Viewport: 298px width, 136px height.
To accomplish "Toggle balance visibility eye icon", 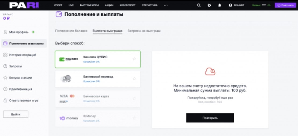I will 268,5.
